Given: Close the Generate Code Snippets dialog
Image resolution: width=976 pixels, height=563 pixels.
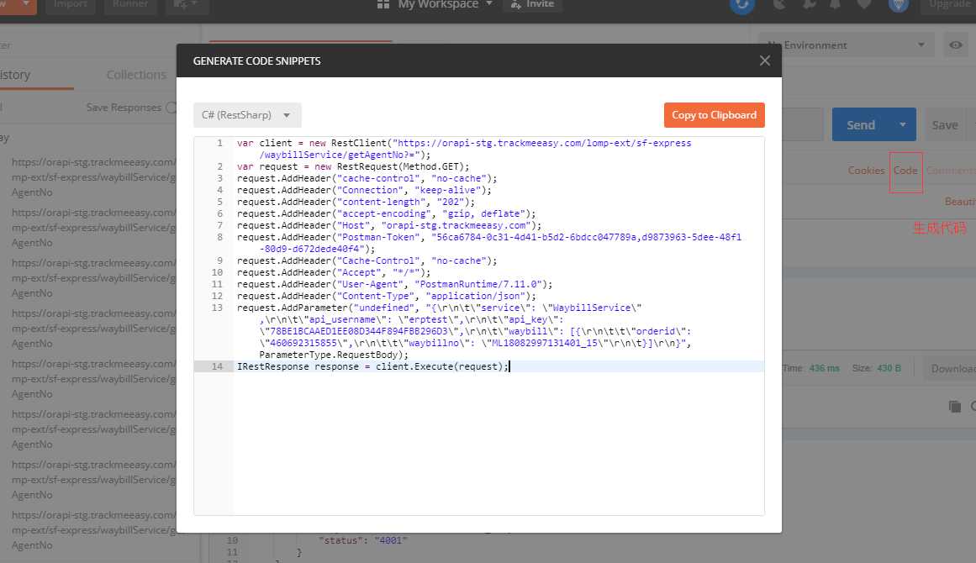Looking at the screenshot, I should point(764,61).
